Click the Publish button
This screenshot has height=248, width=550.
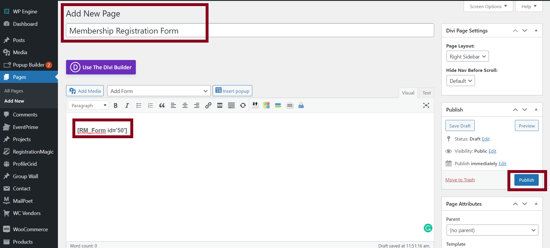pos(526,180)
